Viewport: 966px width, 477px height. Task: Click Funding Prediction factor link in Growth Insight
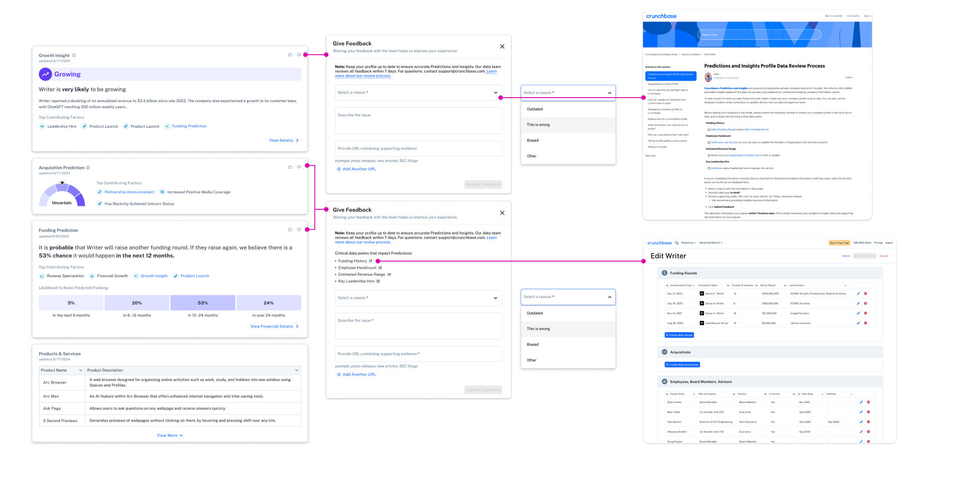tap(189, 126)
